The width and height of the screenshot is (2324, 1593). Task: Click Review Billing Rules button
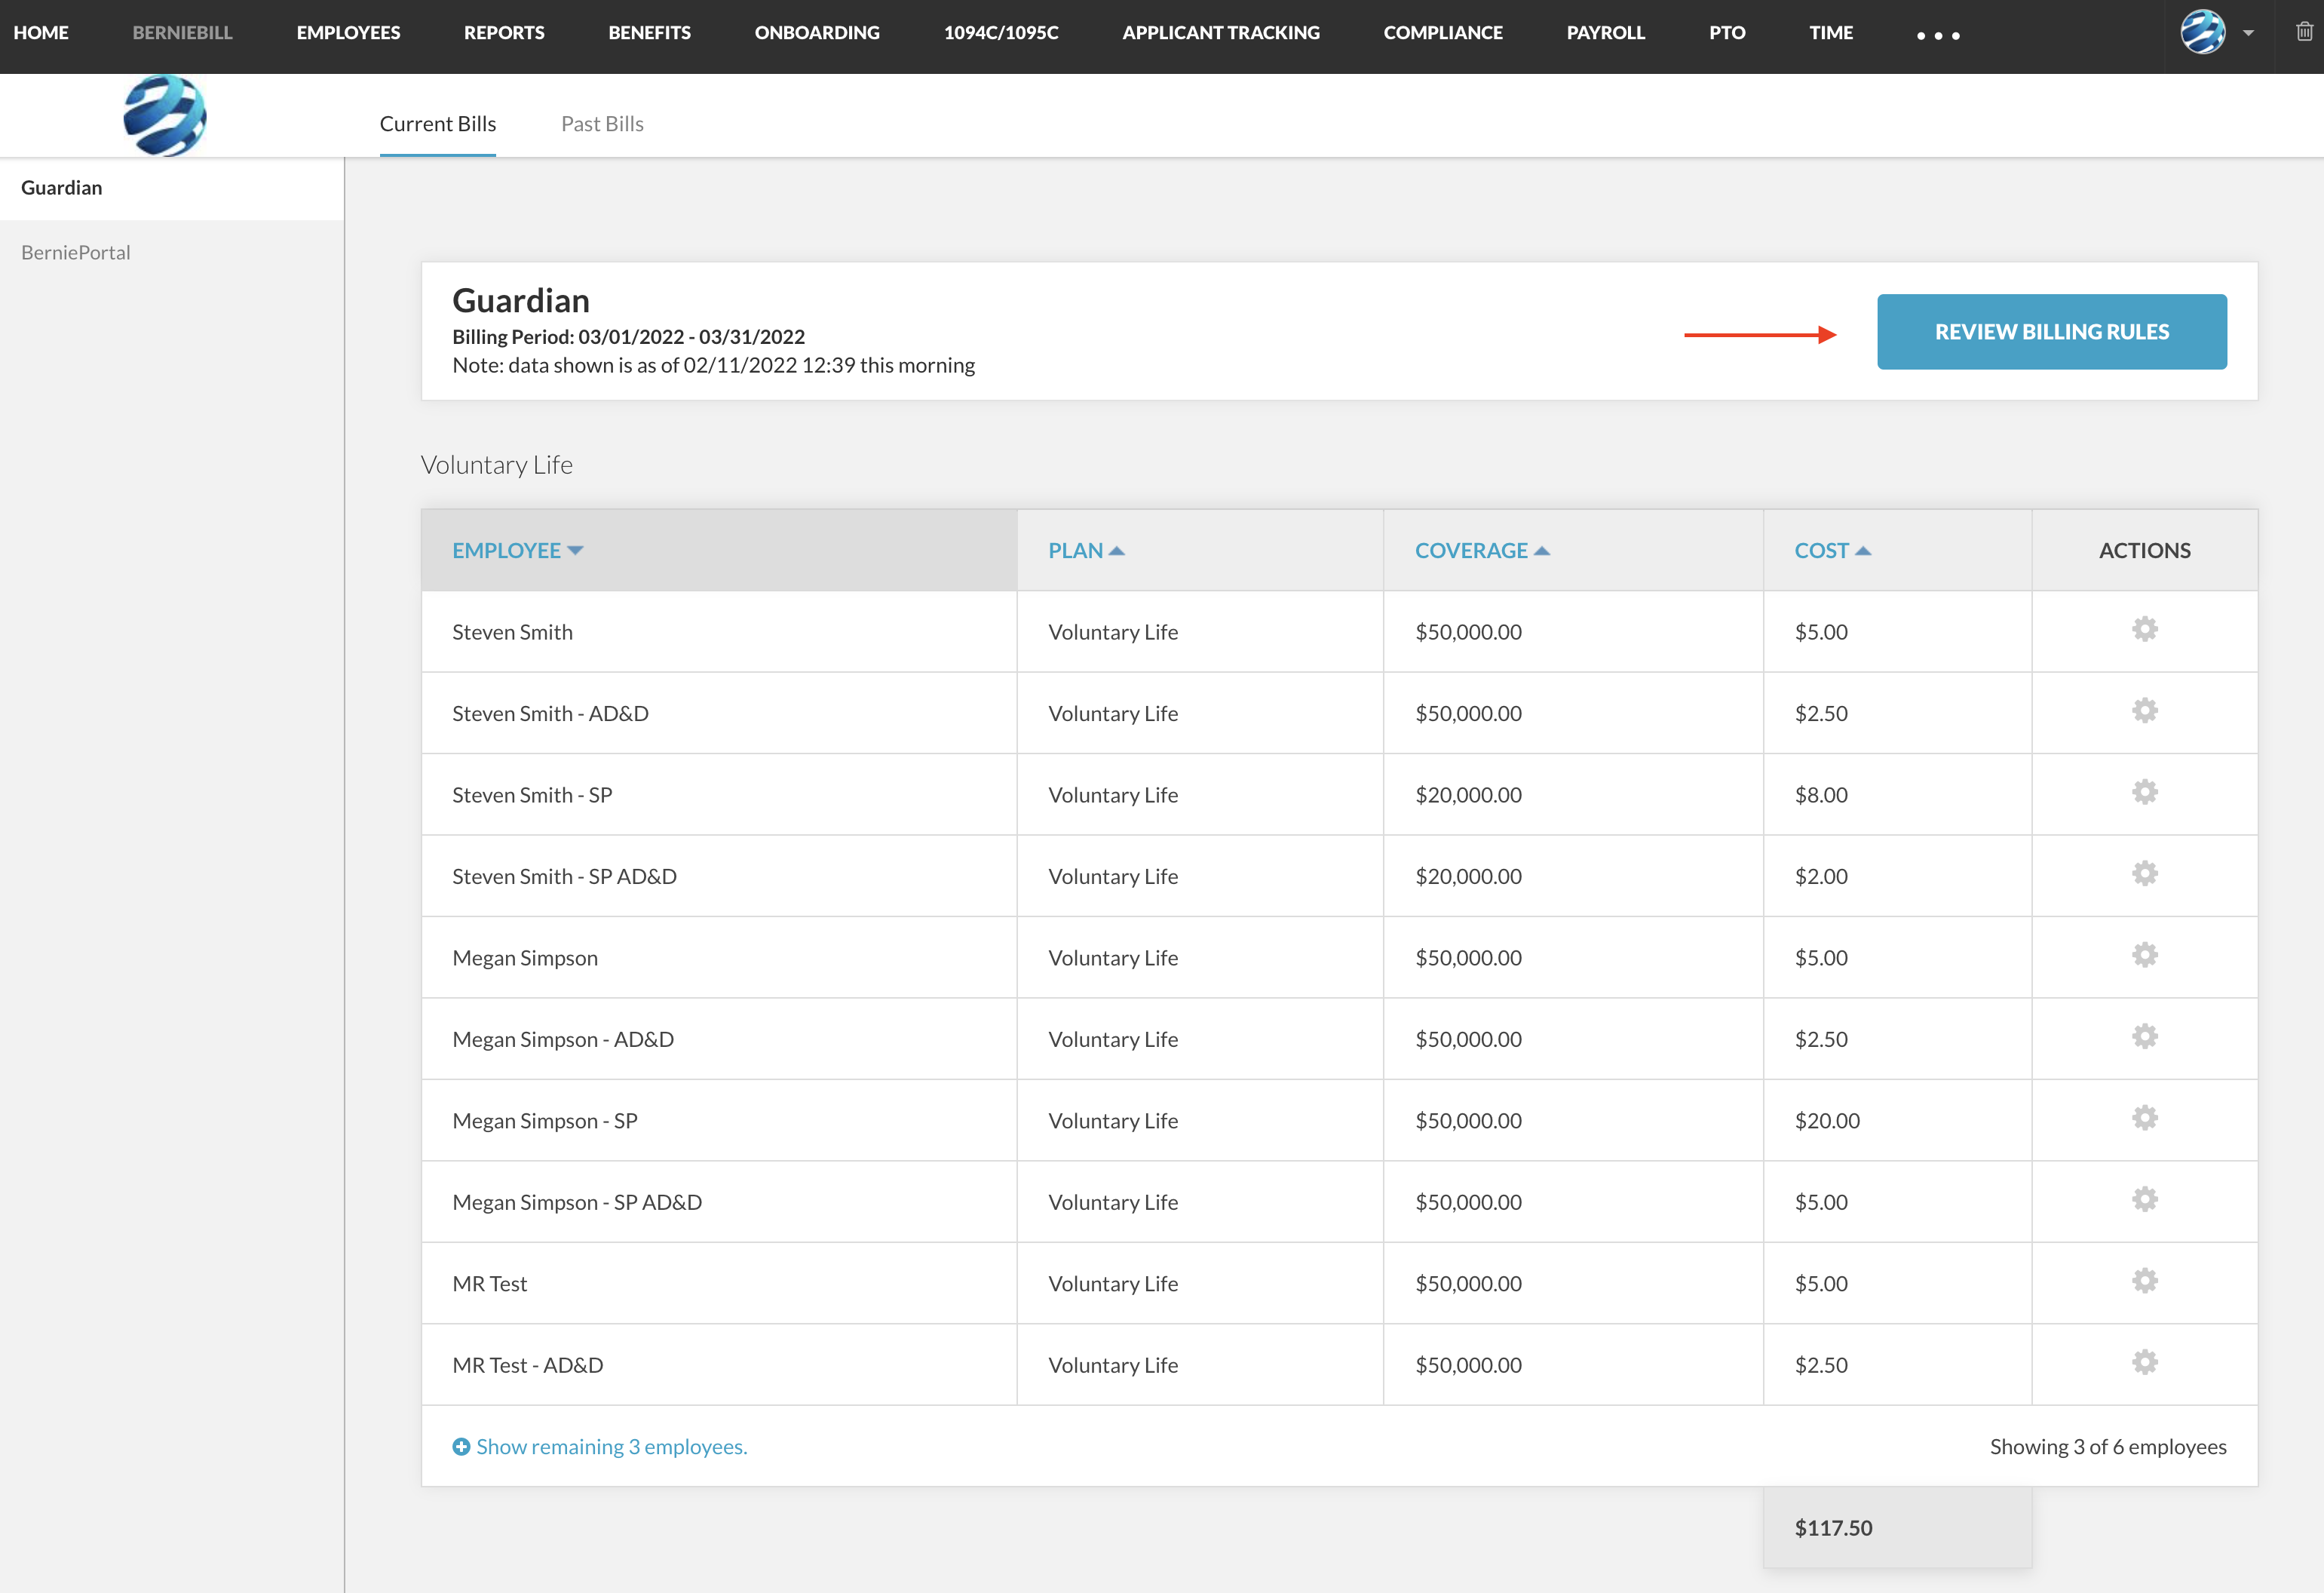click(x=2051, y=332)
